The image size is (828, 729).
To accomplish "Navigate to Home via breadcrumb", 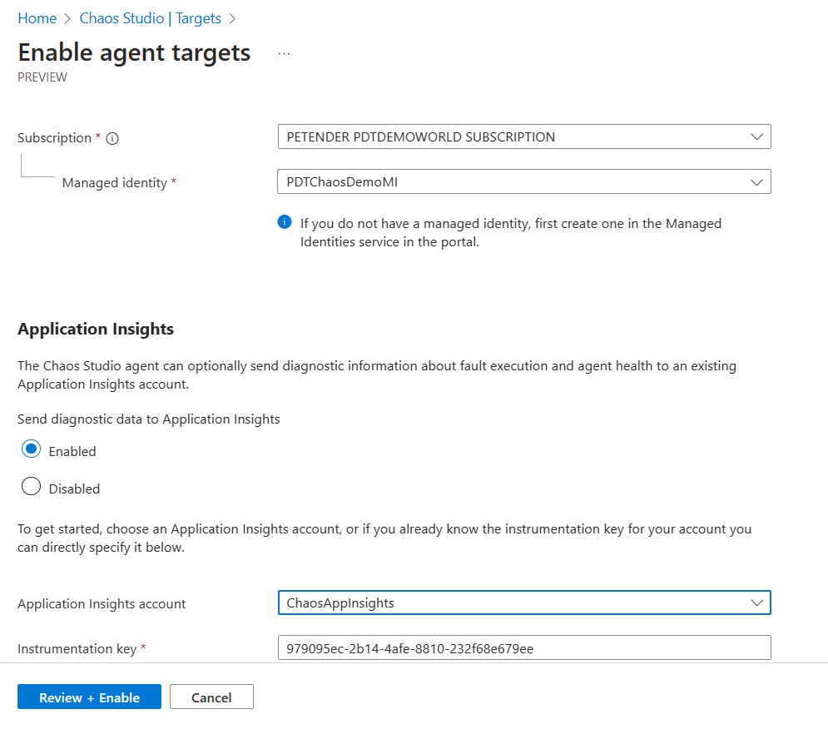I will pyautogui.click(x=37, y=17).
